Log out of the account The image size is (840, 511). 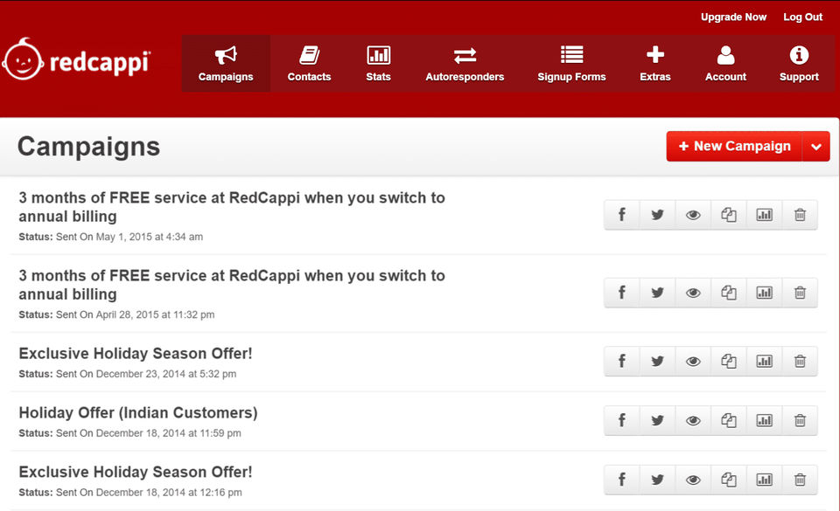coord(802,17)
